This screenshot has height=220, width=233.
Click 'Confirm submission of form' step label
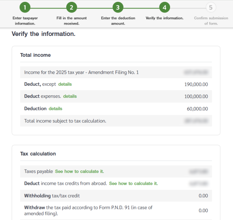[211, 21]
